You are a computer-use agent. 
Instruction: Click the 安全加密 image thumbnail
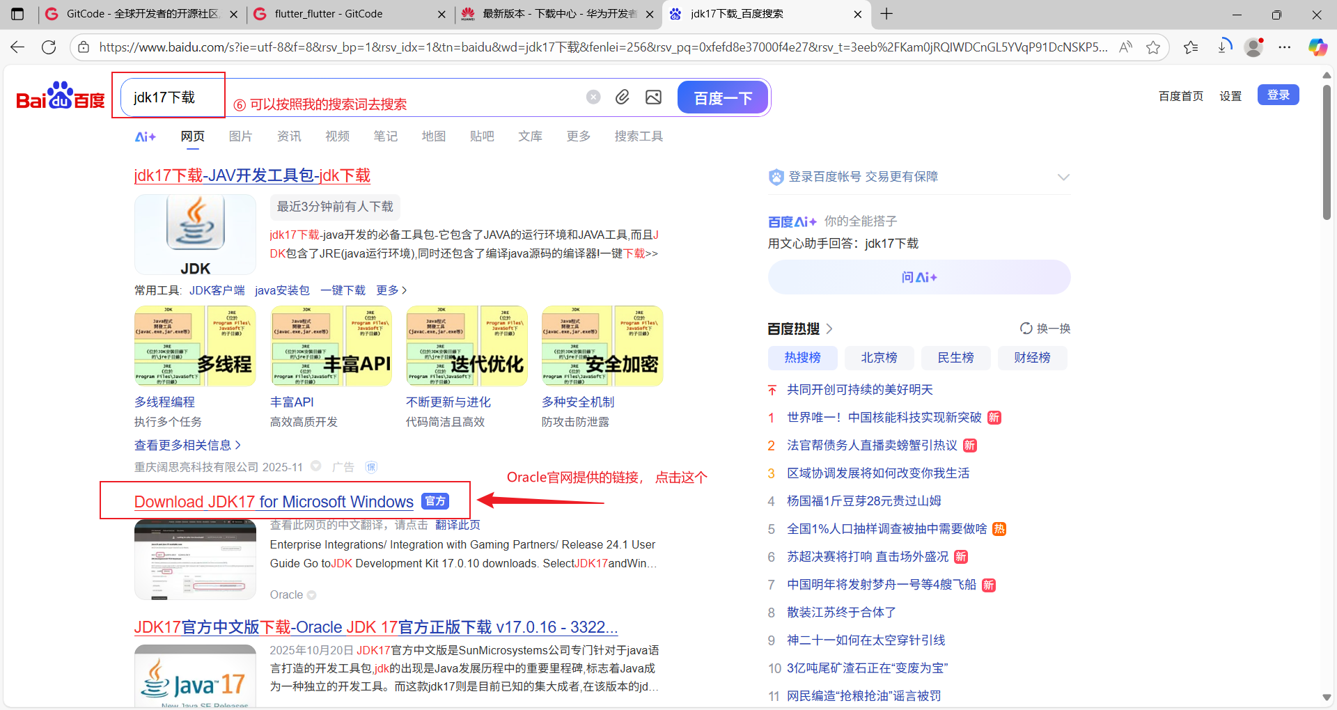pyautogui.click(x=602, y=346)
